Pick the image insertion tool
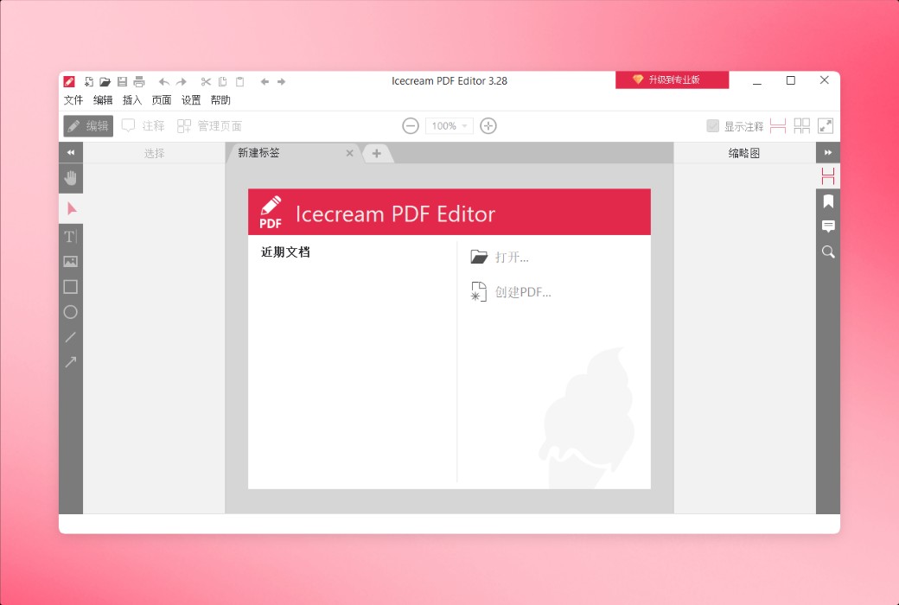 point(70,261)
